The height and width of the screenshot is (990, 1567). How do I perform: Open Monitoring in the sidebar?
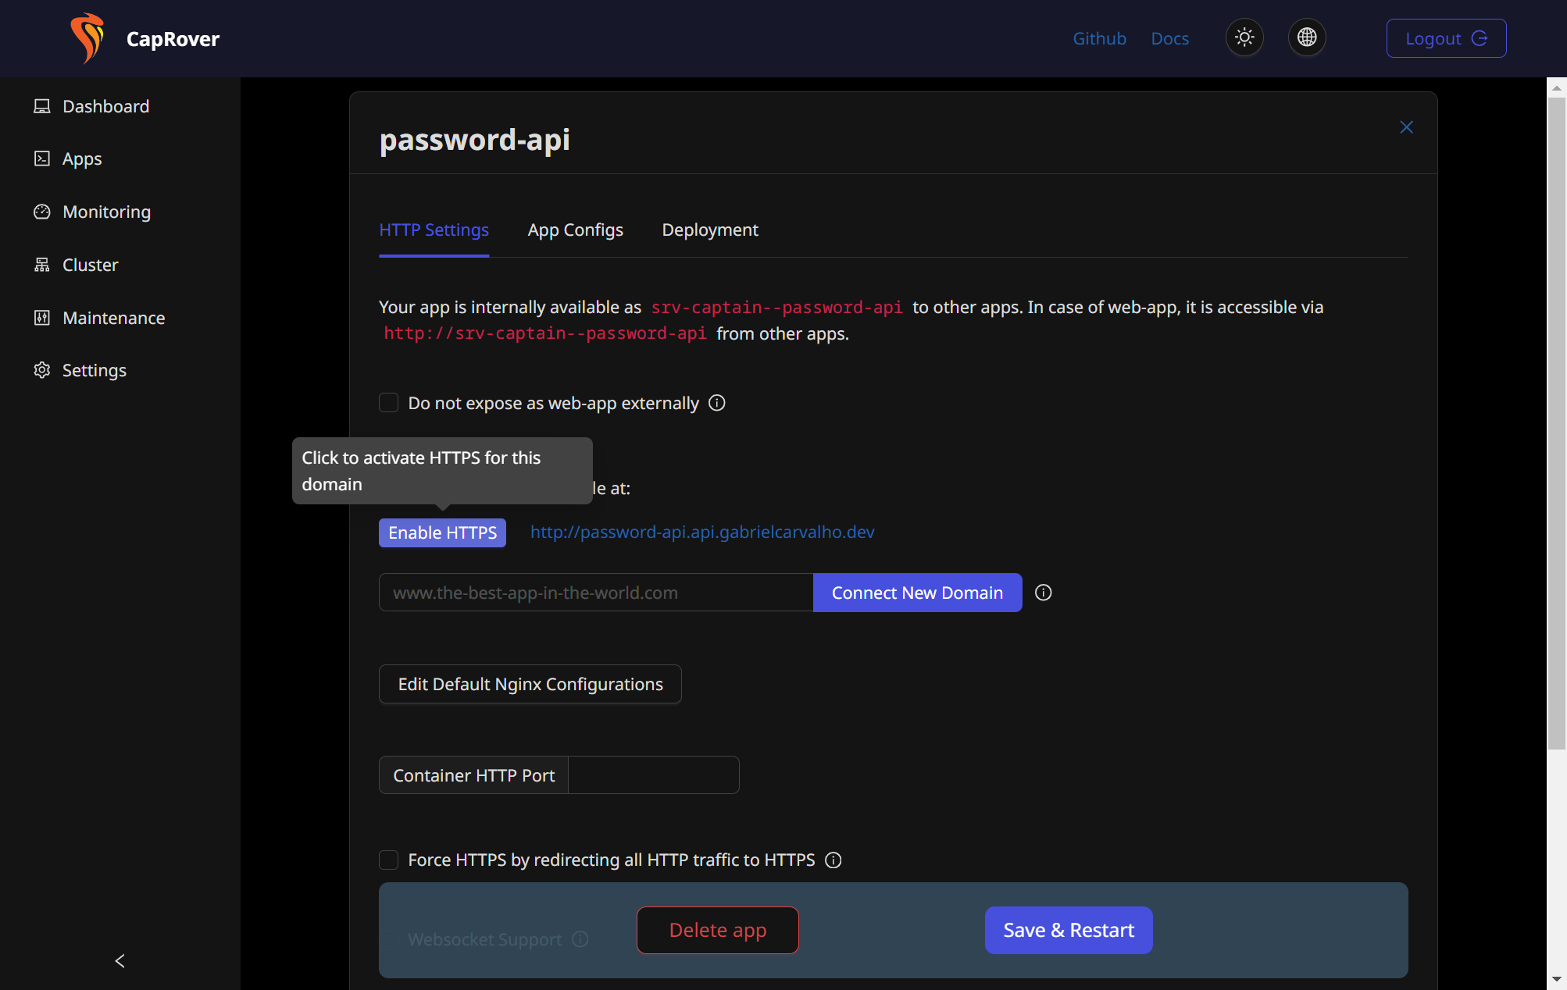click(106, 212)
